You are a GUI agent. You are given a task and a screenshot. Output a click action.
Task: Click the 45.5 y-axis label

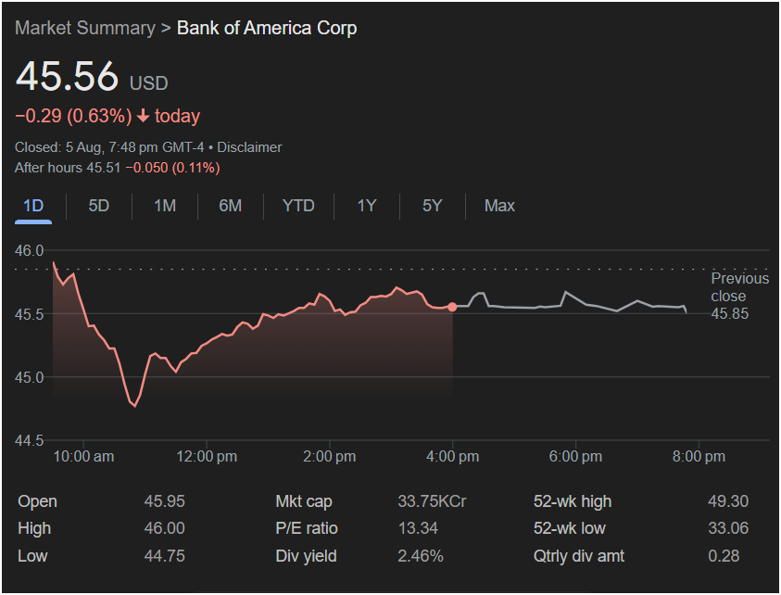(29, 314)
